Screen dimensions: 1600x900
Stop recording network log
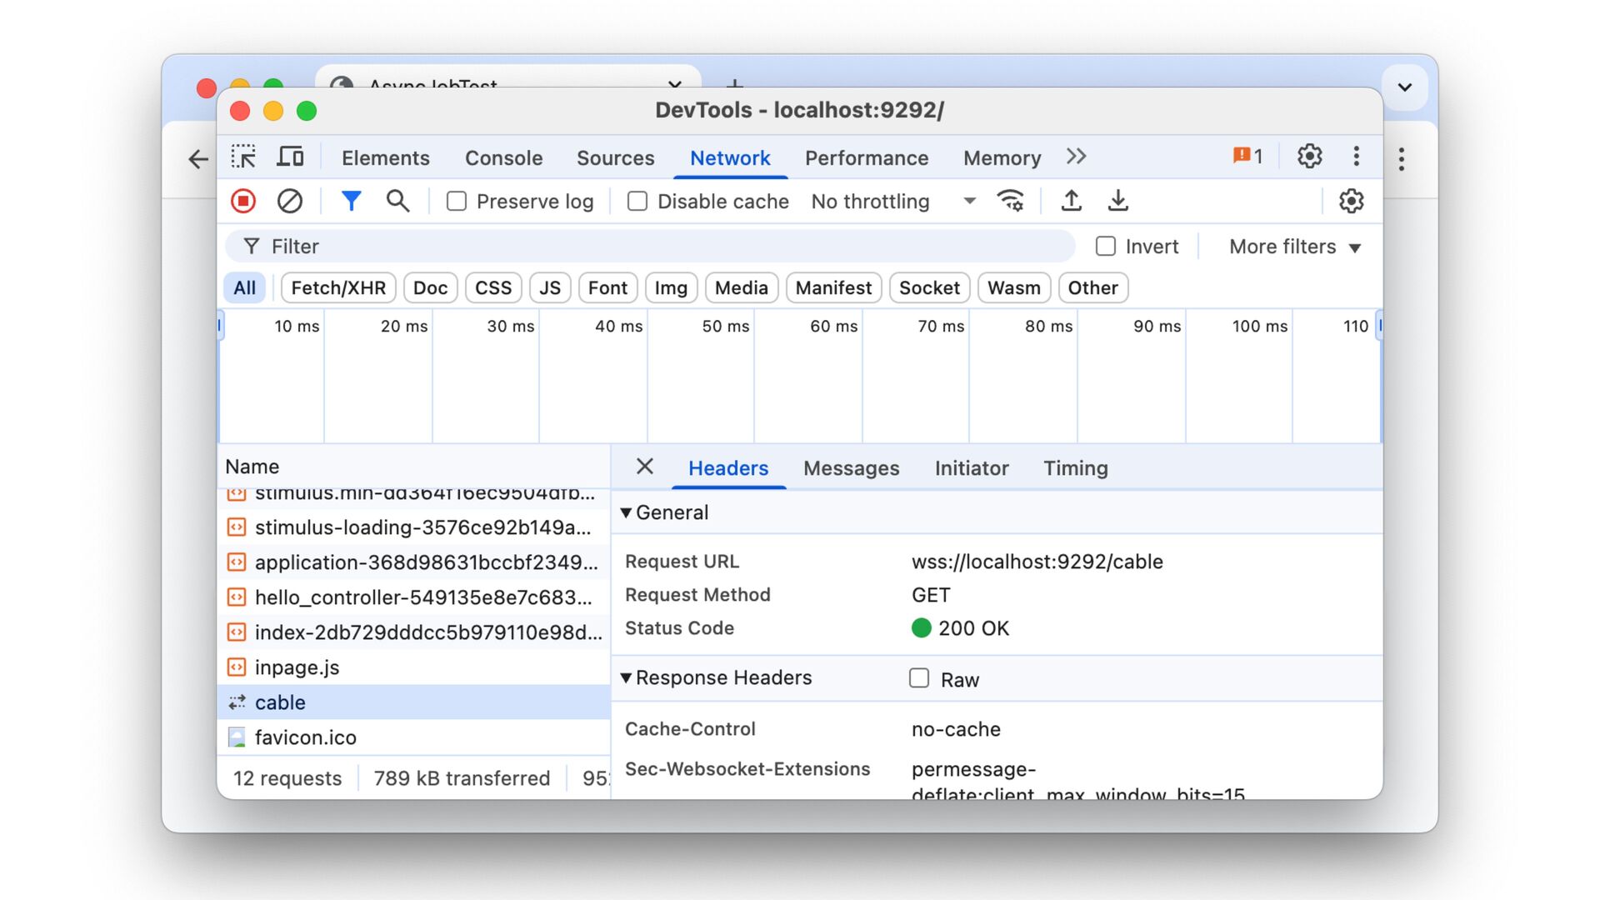click(x=243, y=201)
